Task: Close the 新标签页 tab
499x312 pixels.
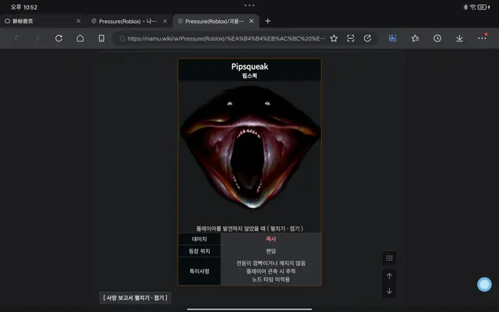Action: click(78, 21)
